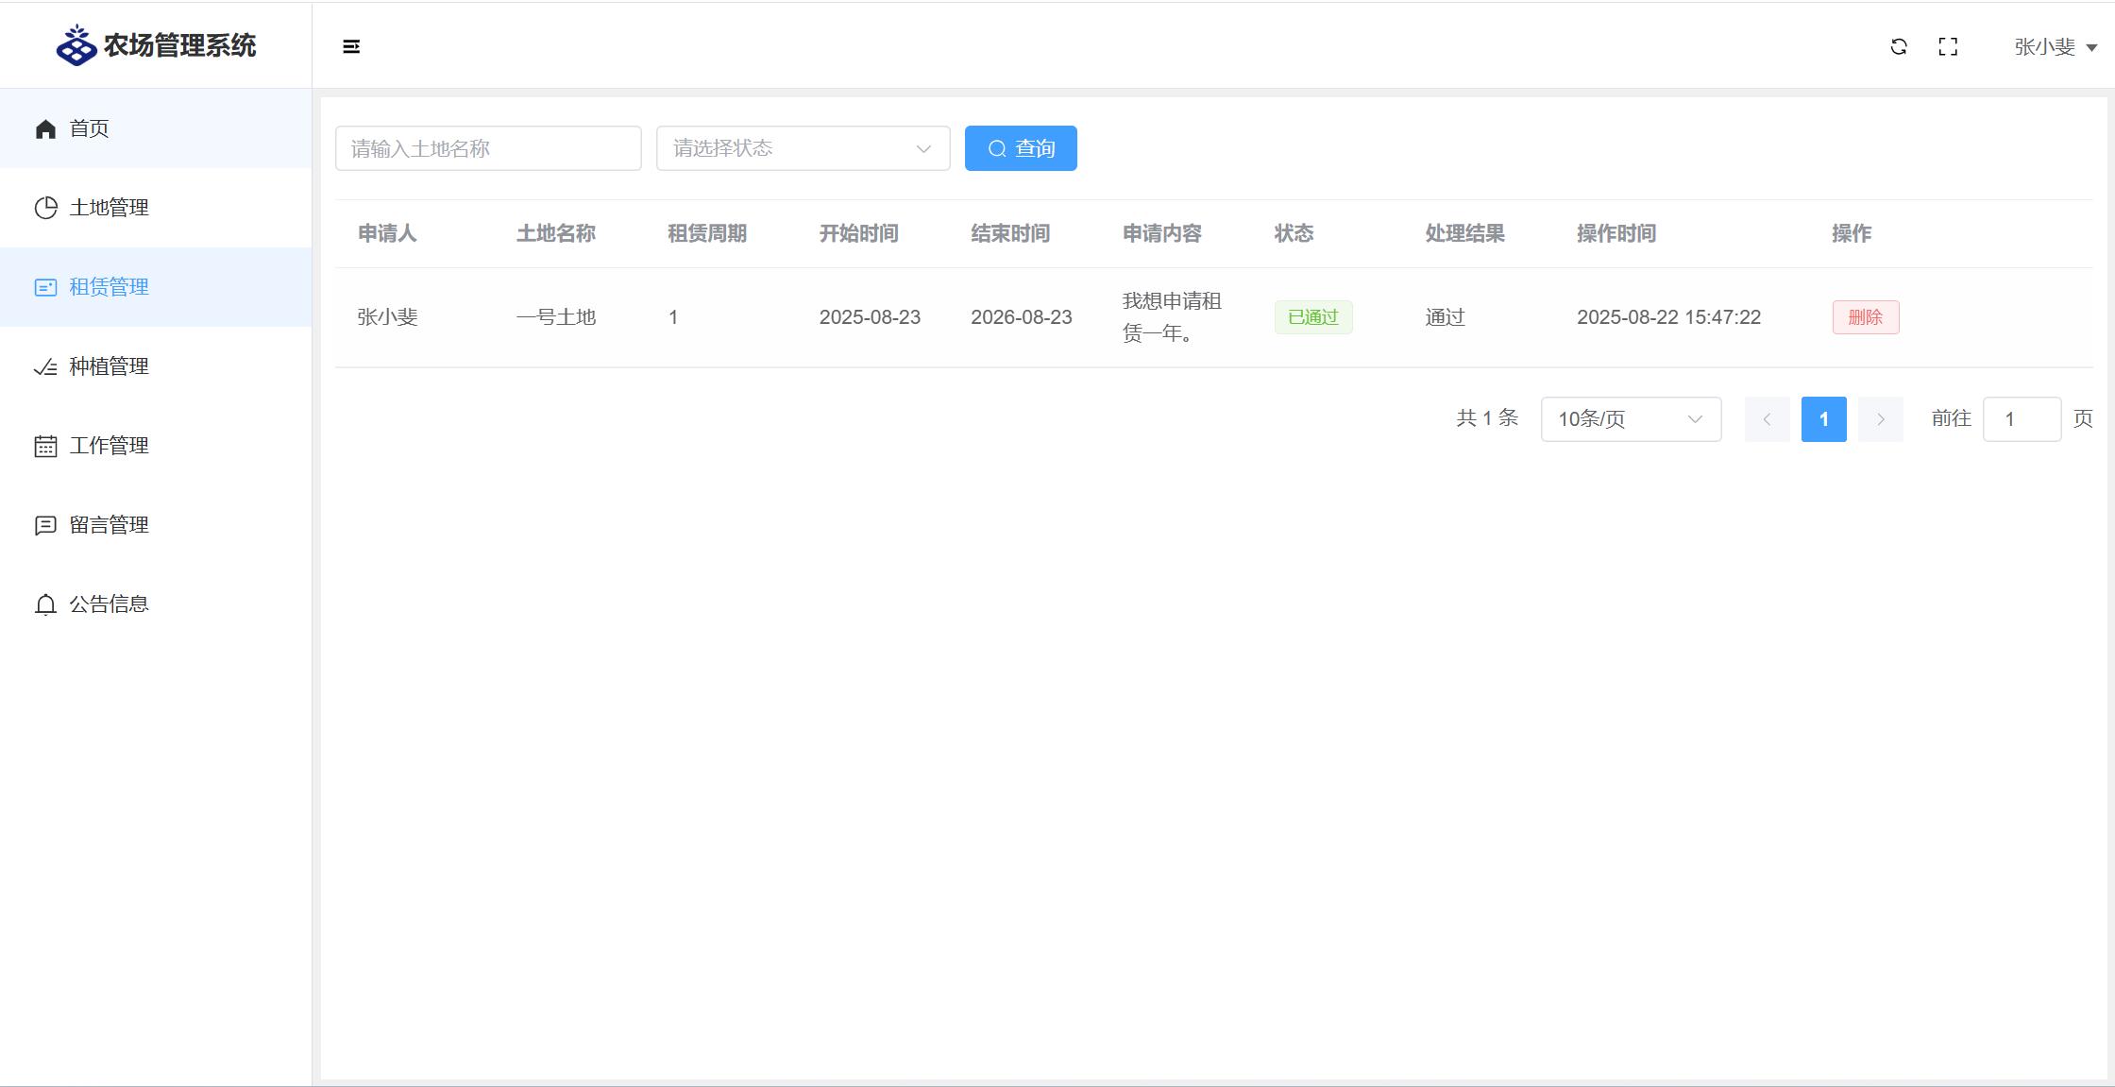Screen dimensions: 2115x1087
Task: Click the 前往 page jump input box
Action: (x=2022, y=419)
